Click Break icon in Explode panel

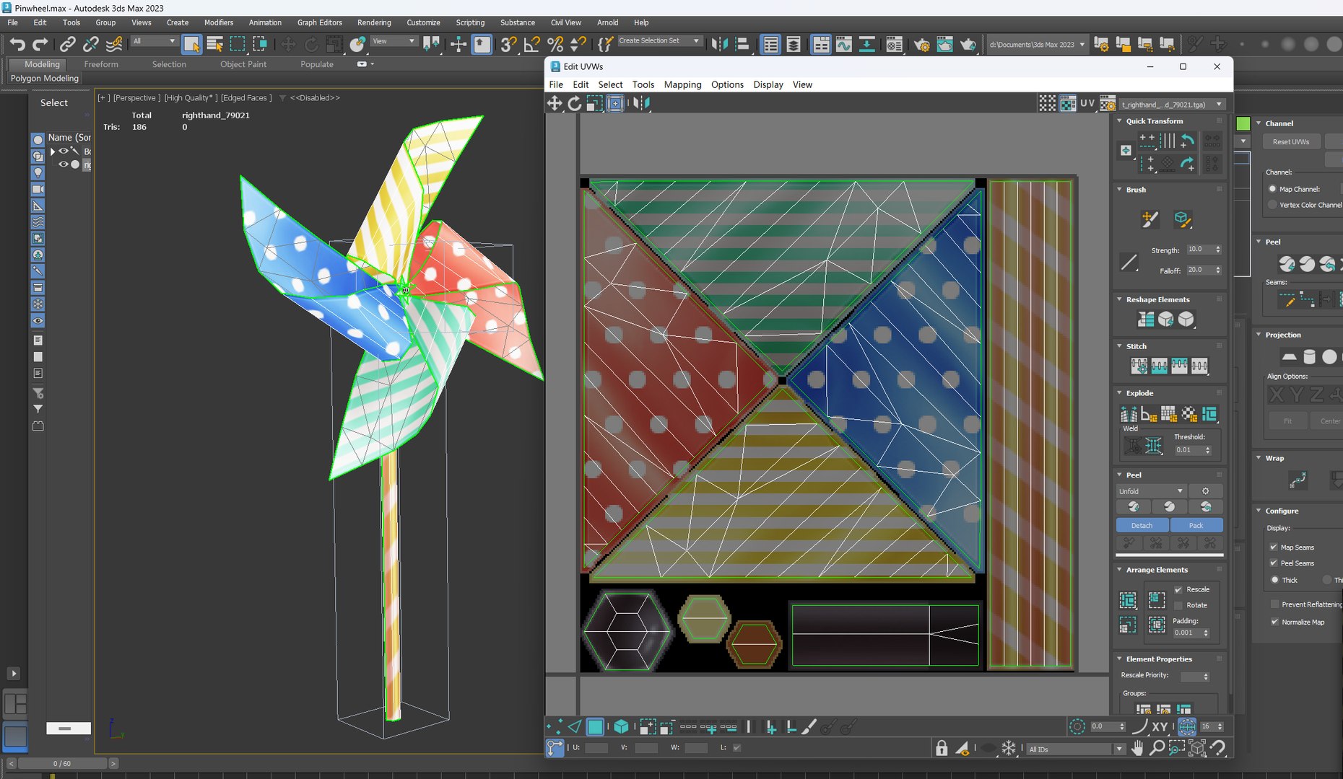click(1129, 414)
